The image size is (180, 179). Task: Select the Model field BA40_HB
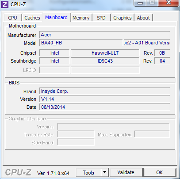tap(81, 43)
